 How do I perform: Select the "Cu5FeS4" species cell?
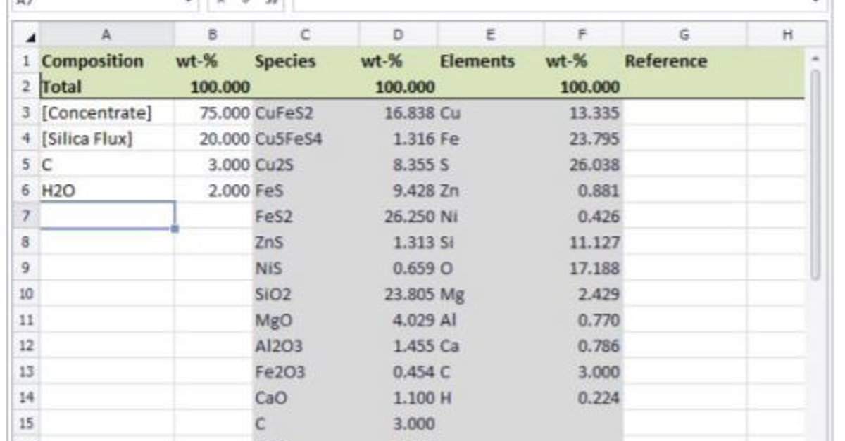click(306, 139)
